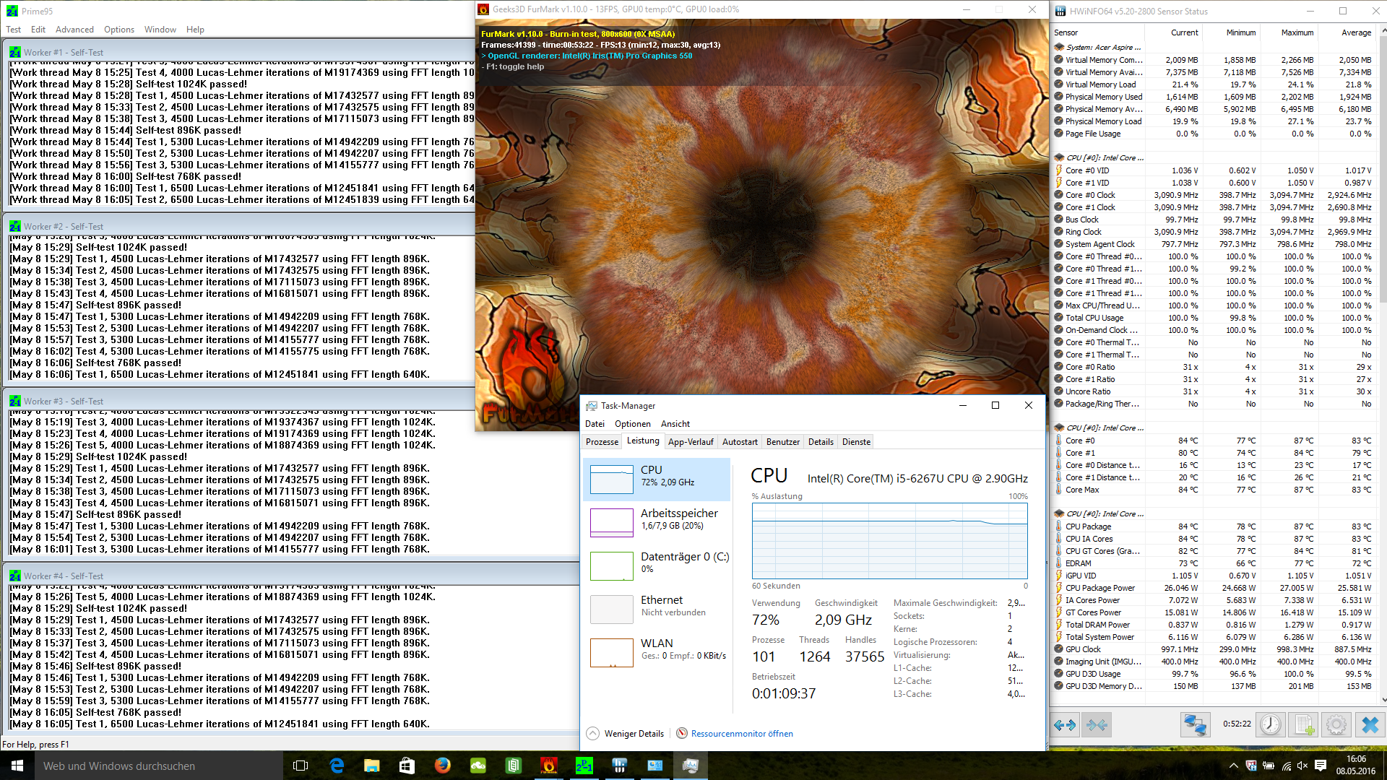Switch to Details tab in Task-Manager
Image resolution: width=1387 pixels, height=780 pixels.
(x=821, y=442)
